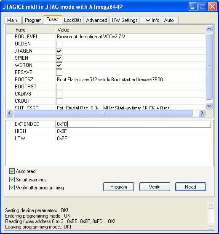Uncheck the JTAGEN fuse
Viewport: 219px width, 234px height.
[59, 51]
